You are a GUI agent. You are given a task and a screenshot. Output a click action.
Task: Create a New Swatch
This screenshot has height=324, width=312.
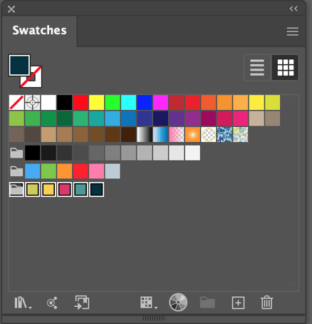(x=238, y=303)
